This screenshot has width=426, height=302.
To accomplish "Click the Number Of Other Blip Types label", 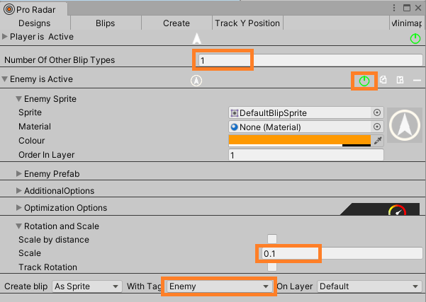I will pyautogui.click(x=60, y=60).
